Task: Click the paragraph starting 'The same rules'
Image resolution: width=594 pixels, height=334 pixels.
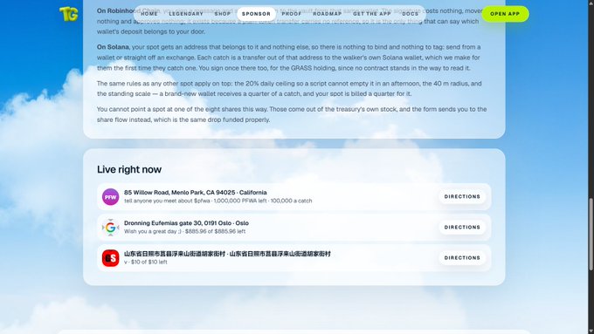Action: (289, 88)
